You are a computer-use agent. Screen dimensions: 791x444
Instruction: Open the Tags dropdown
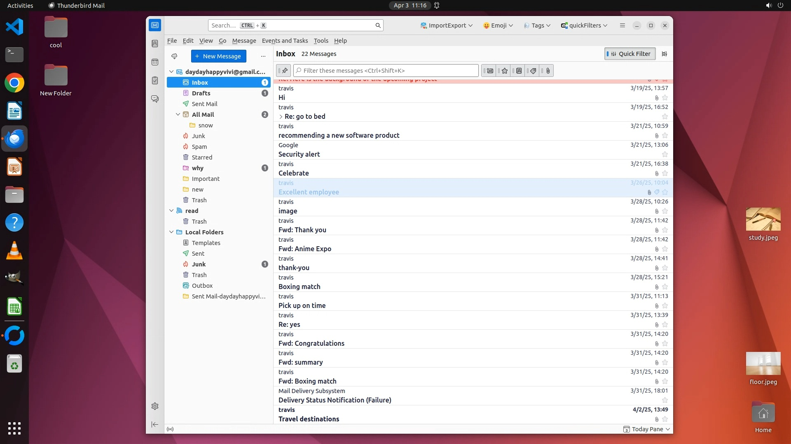click(x=537, y=25)
